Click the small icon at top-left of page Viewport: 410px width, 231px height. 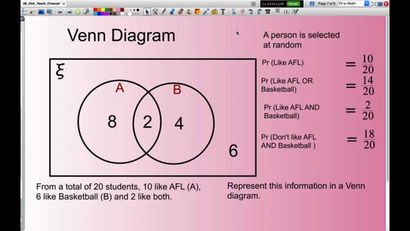[x=22, y=19]
